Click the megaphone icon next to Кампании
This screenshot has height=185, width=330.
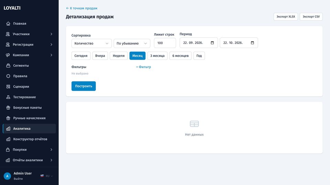click(8, 55)
